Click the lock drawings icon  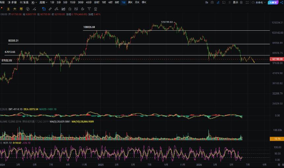coord(70,9)
